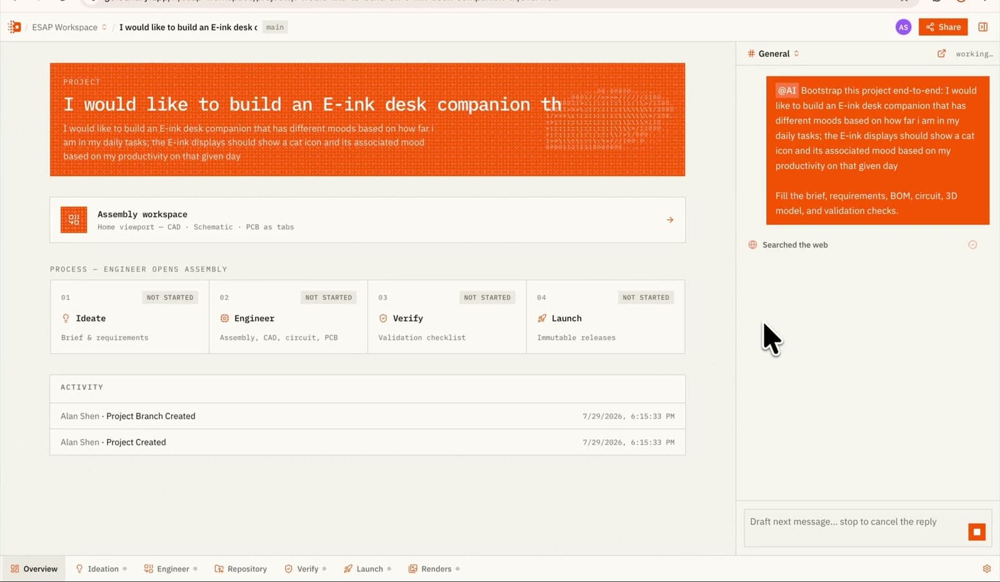Open the Renders tab
Screen dimensions: 1000x582
pos(434,569)
